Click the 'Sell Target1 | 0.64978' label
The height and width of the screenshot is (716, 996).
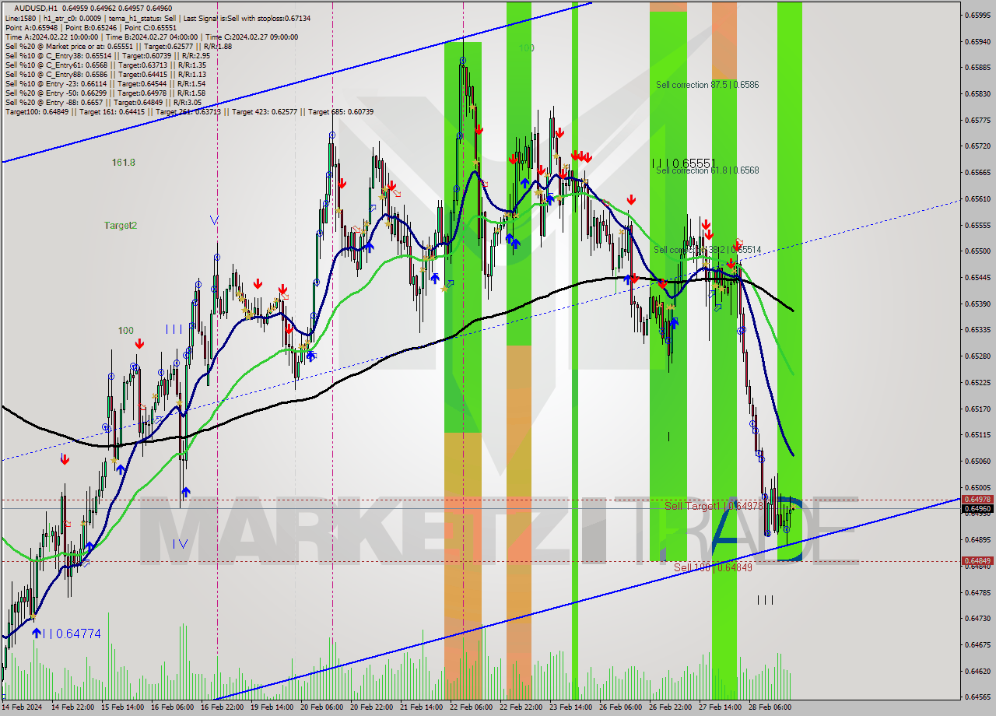point(713,506)
